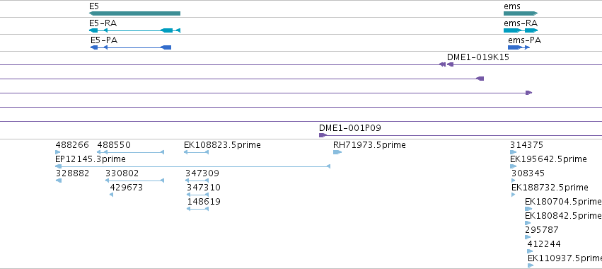Select the 347309 feature bar
Image resolution: width=602 pixels, height=269 pixels.
coord(197,181)
